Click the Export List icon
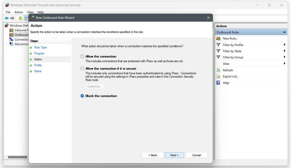Screen dimensions: 291x168 pyautogui.click(x=219, y=76)
